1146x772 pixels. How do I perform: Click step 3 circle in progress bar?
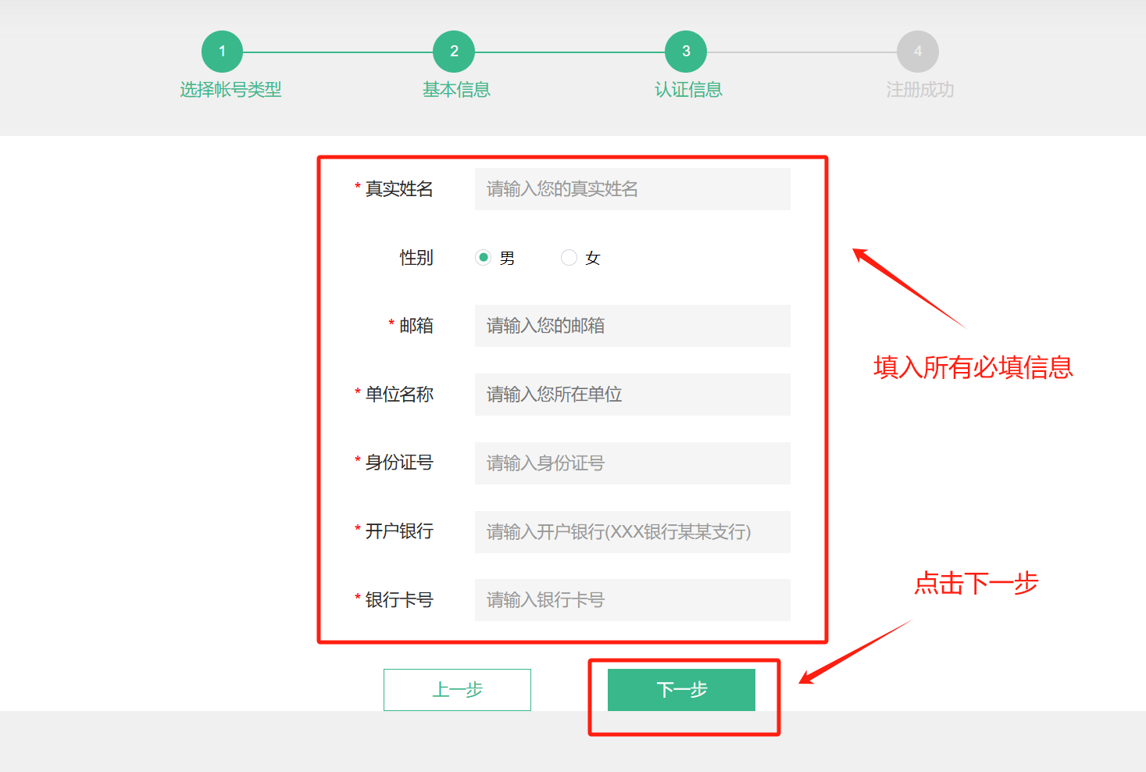686,52
